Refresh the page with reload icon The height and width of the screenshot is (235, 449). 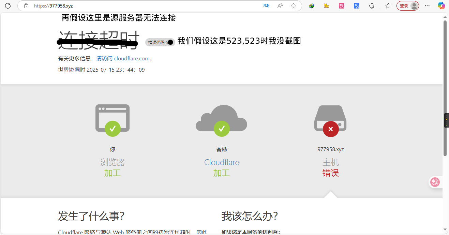8,6
